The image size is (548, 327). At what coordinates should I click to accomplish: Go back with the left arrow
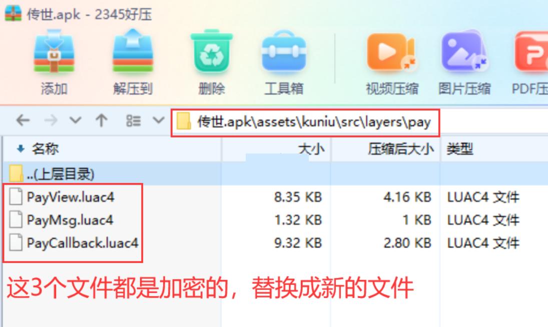(x=23, y=120)
